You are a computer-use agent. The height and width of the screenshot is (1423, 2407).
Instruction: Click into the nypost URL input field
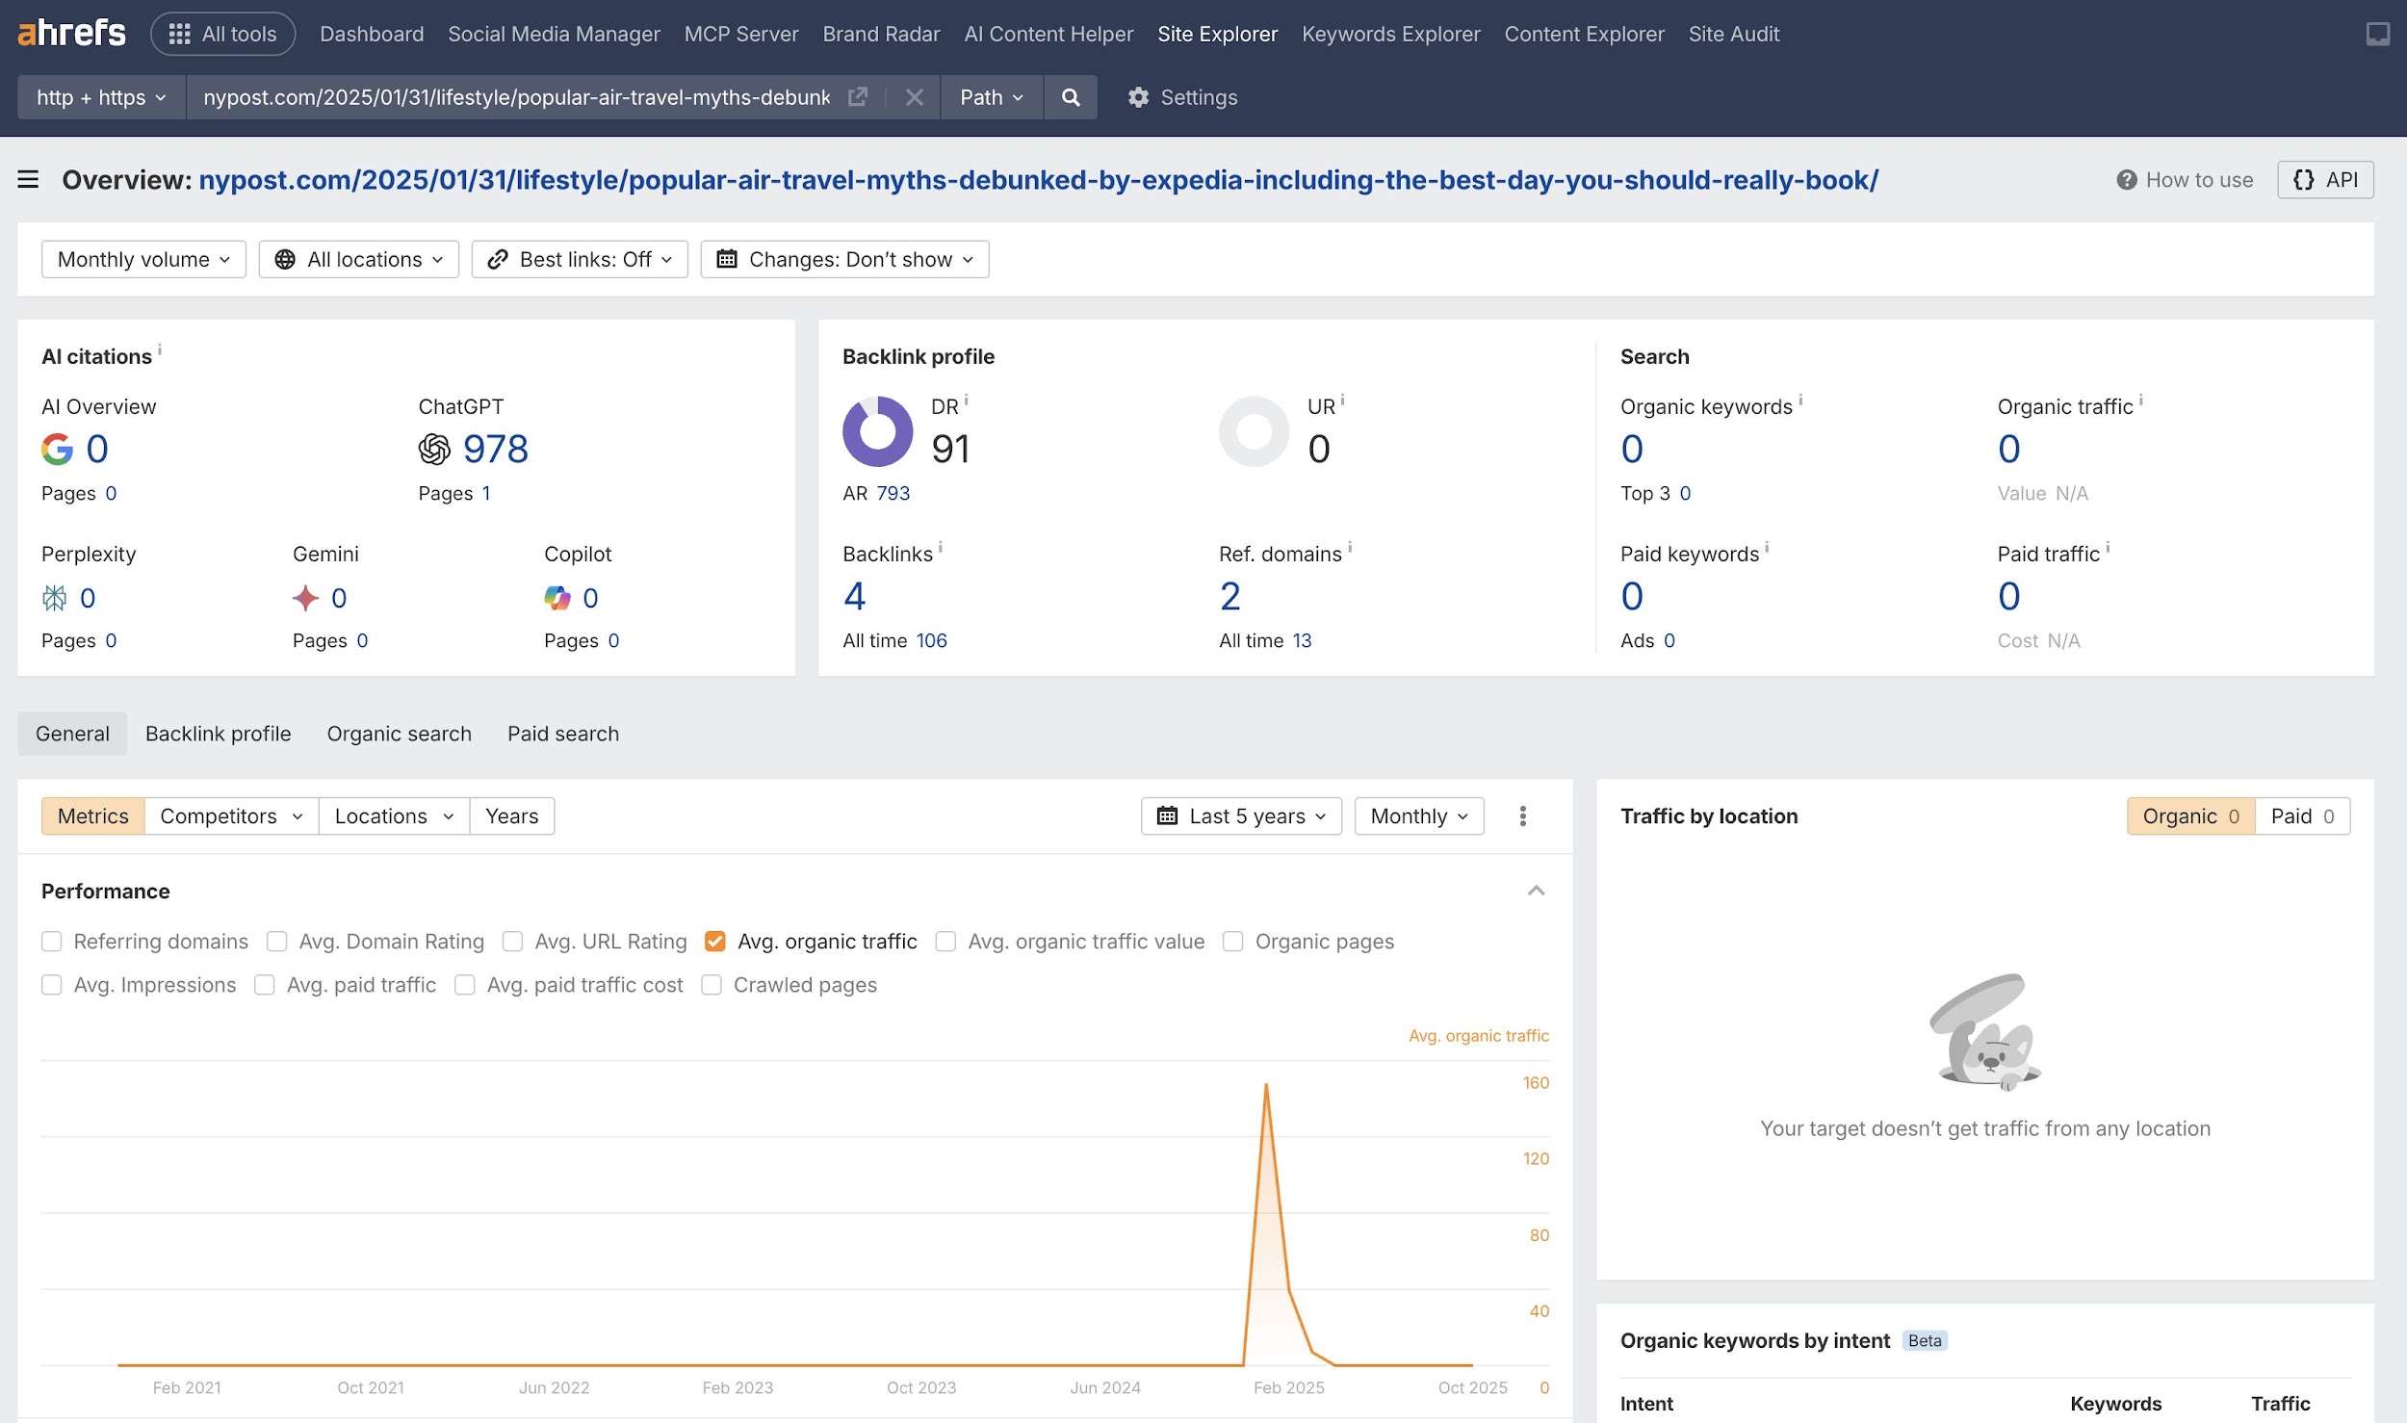516,97
